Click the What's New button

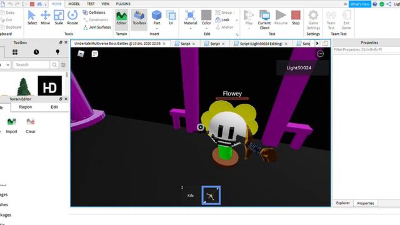pos(360,4)
